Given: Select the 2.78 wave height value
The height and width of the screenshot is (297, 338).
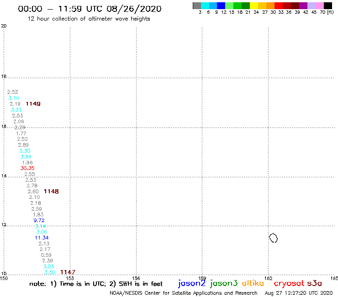Looking at the screenshot, I should (x=32, y=186).
